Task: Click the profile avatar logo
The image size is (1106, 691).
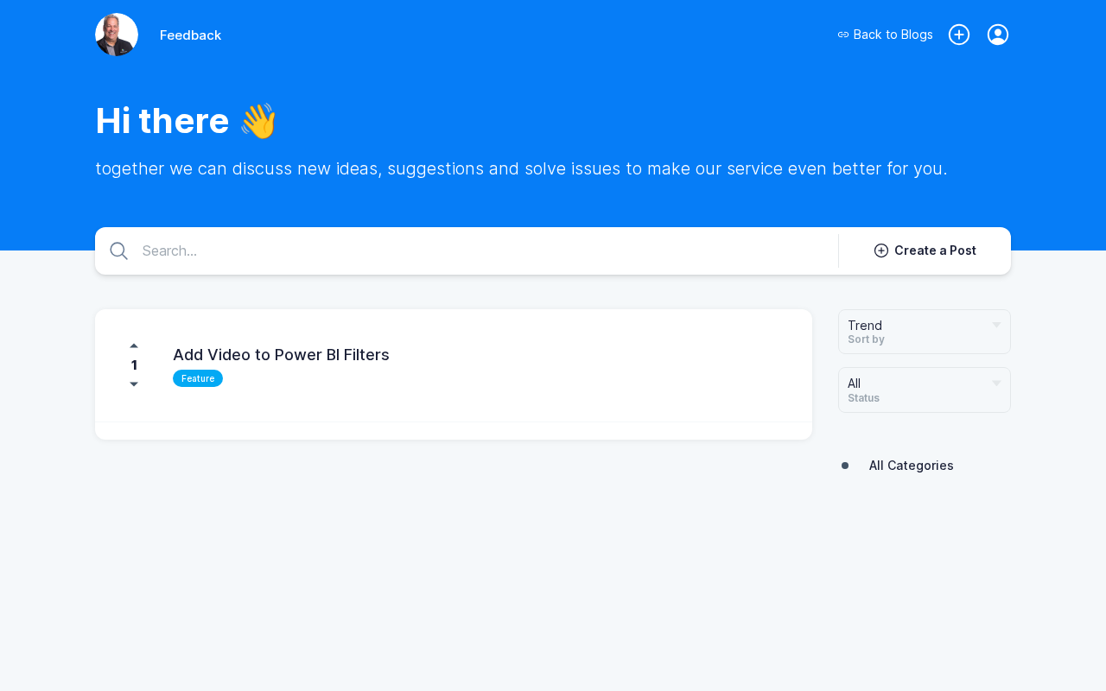Action: click(x=117, y=35)
